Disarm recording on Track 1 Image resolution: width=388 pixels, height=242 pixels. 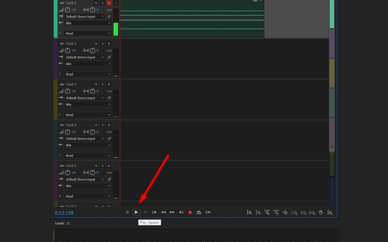pos(109,3)
